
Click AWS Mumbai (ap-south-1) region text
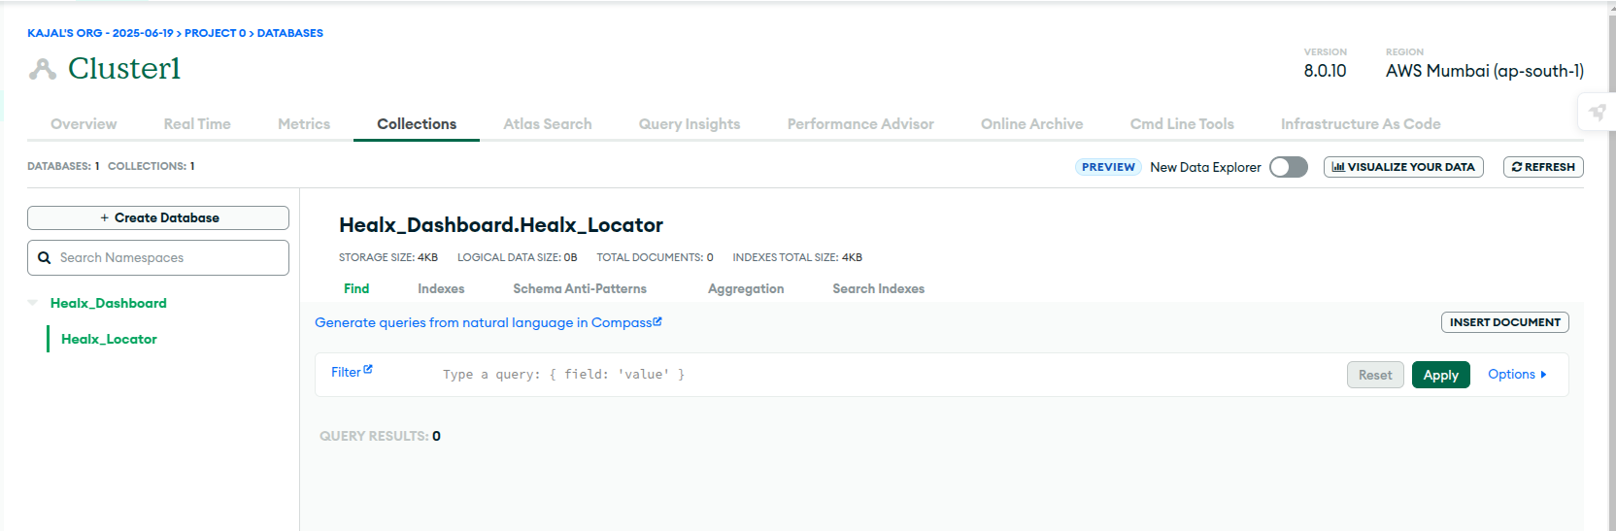(x=1485, y=71)
